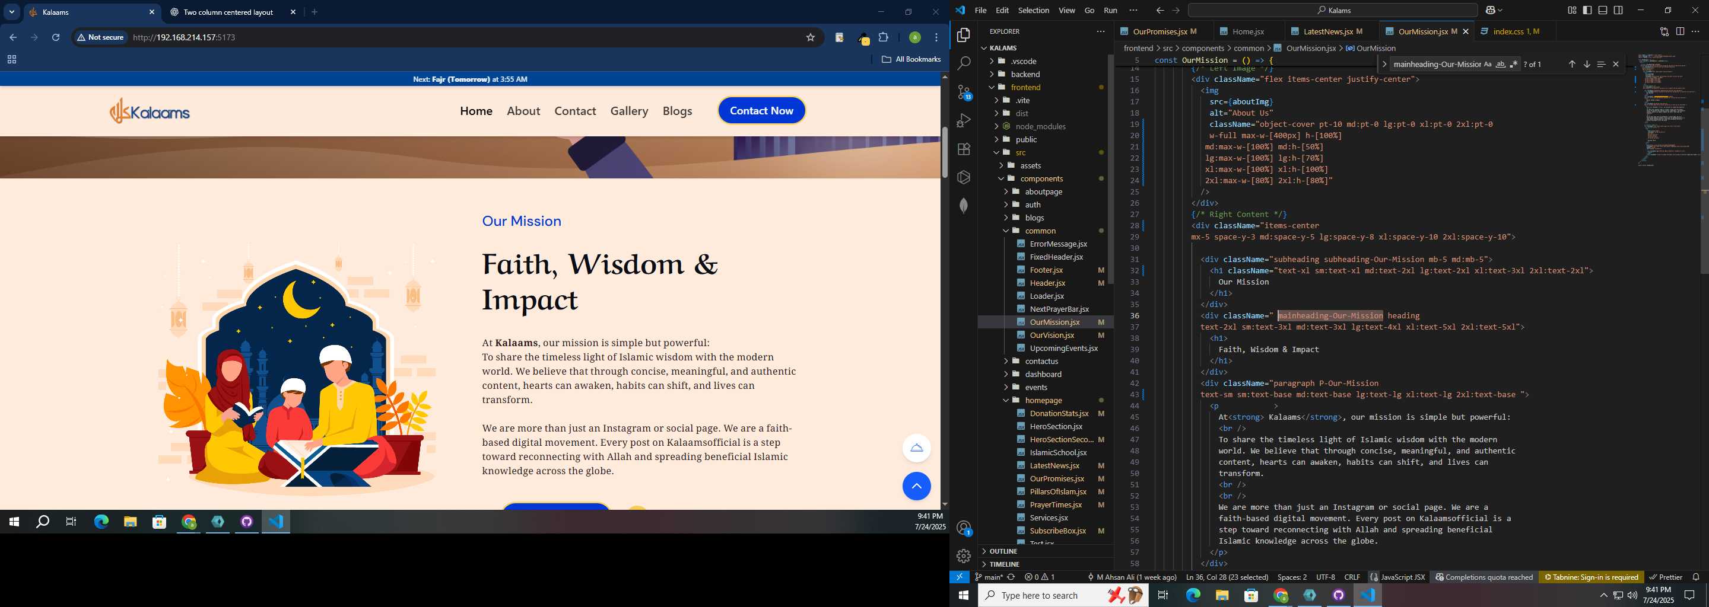Open Chrome tab search dropdown arrow
The image size is (1709, 607).
pyautogui.click(x=12, y=12)
